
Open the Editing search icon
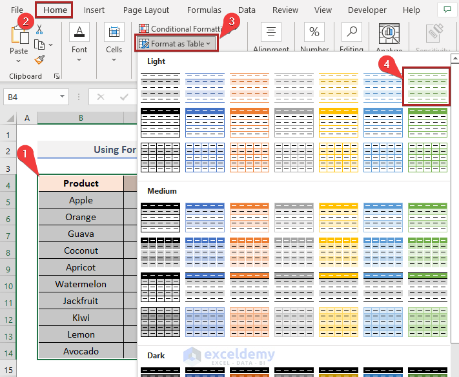[351, 33]
